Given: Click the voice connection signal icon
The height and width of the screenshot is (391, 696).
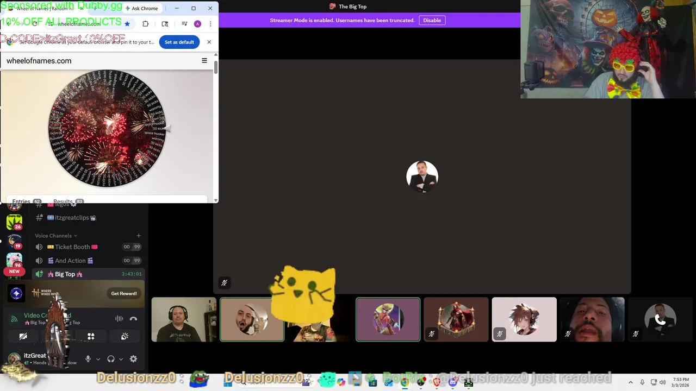Looking at the screenshot, I should click(x=14, y=319).
